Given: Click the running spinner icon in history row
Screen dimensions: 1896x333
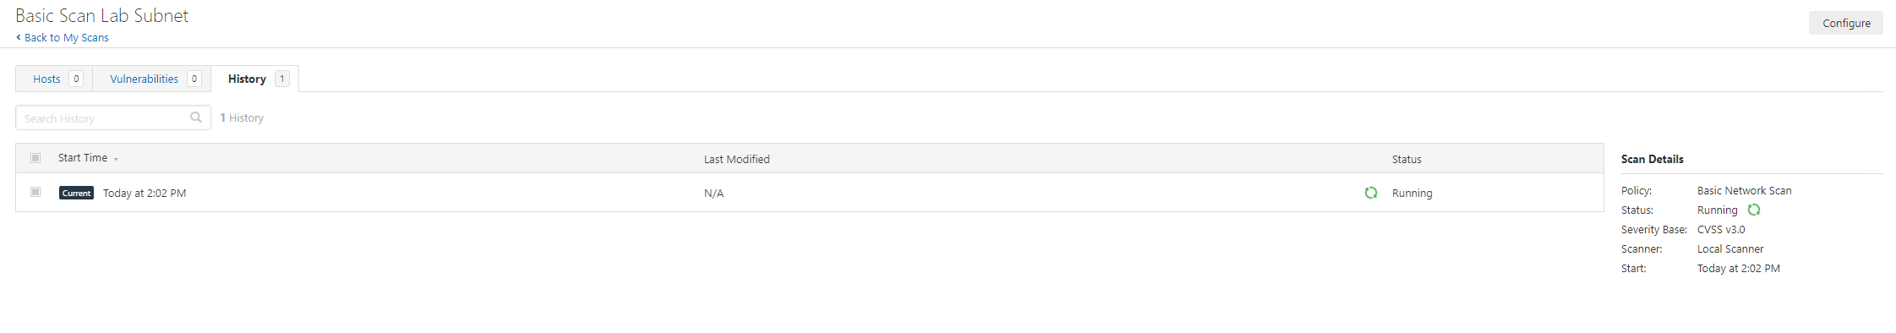Looking at the screenshot, I should point(1371,193).
